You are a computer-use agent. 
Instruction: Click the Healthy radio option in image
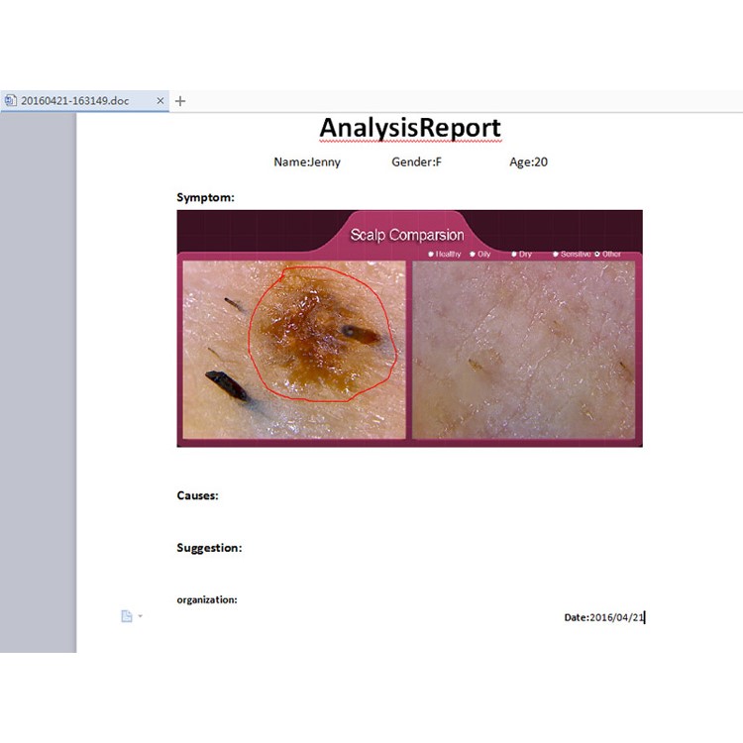[445, 255]
